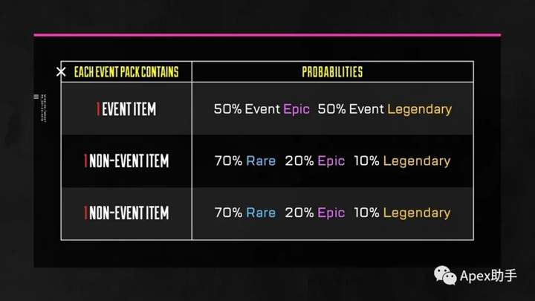Close the event pack table with the X icon

coord(61,71)
